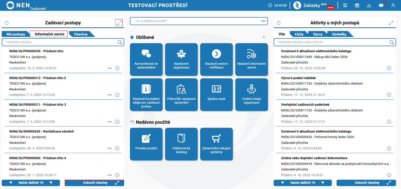The image size is (401, 189).
Task: Open the calendar icon in the header
Action: coord(357,5)
